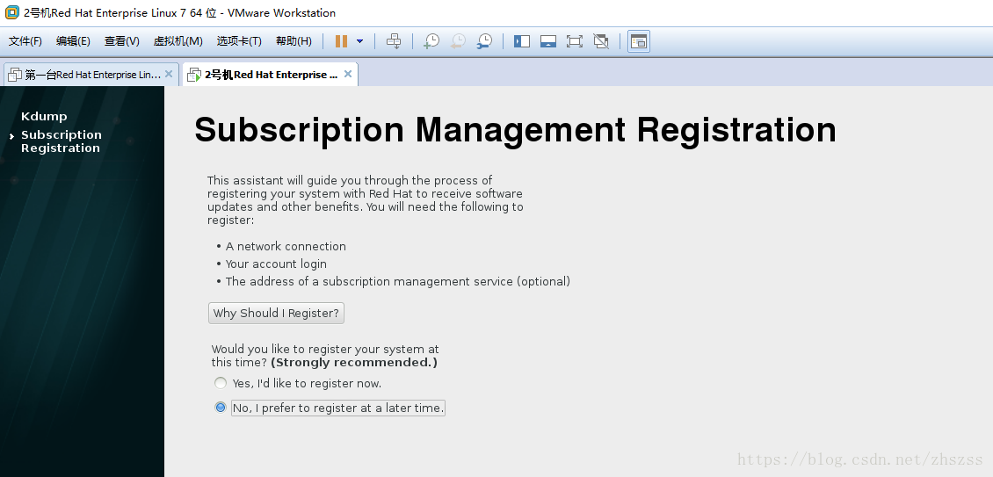993x477 pixels.
Task: Open the 文件(F) menu
Action: click(25, 41)
